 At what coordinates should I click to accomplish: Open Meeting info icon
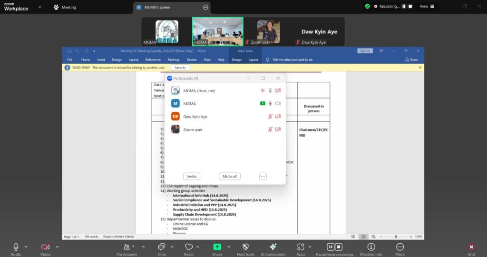[371, 247]
